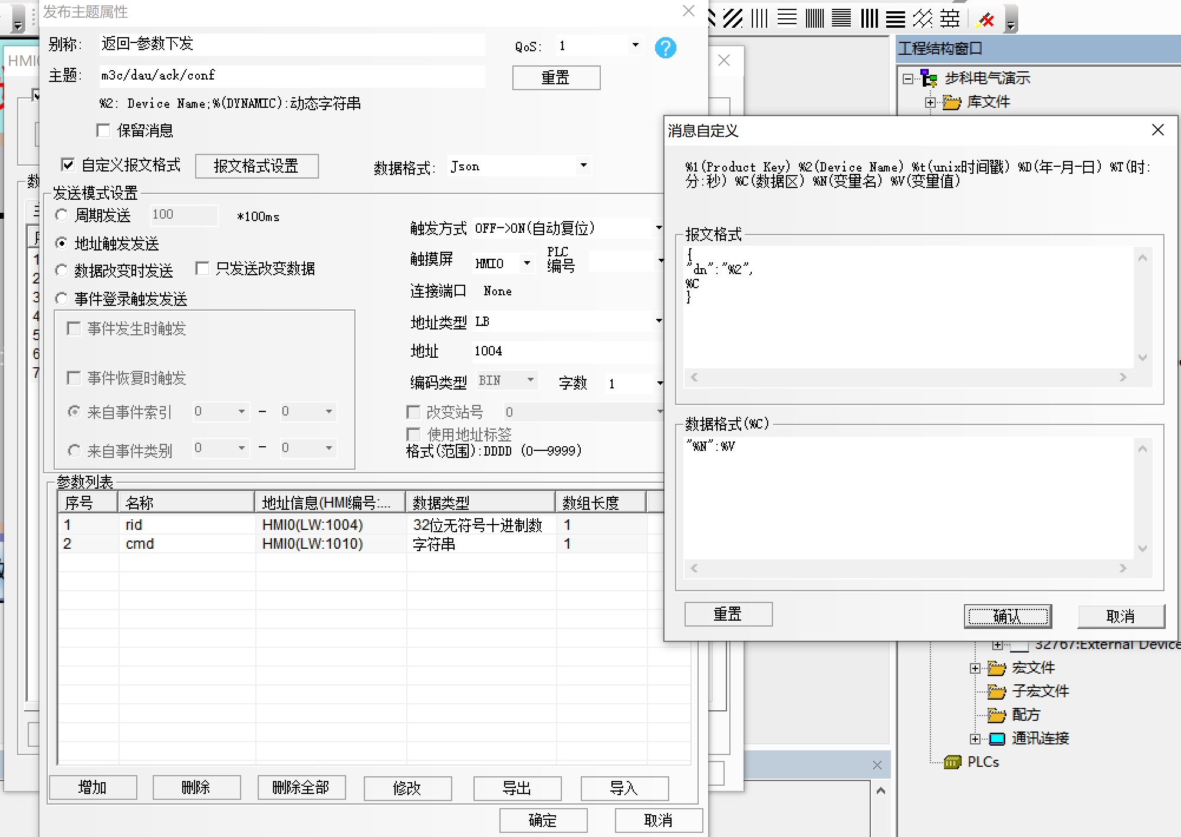Select the thin vertical lines fill pattern
1181x837 pixels.
759,18
